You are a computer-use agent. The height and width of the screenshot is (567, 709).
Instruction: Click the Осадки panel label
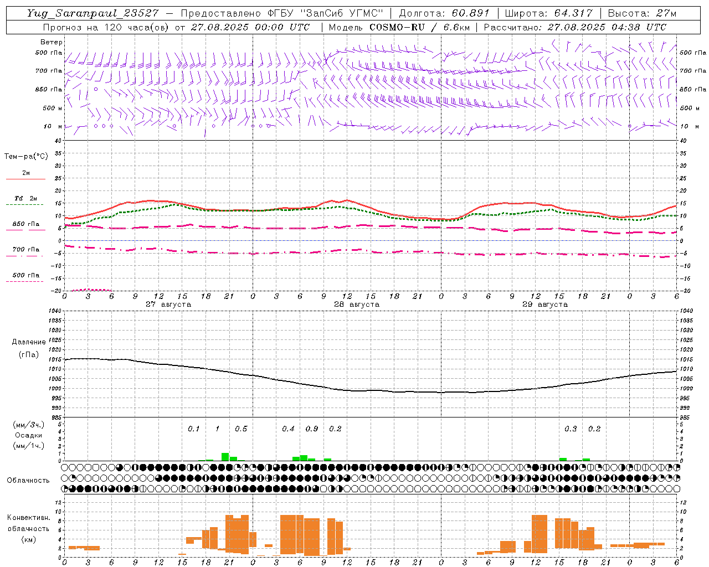point(28,435)
